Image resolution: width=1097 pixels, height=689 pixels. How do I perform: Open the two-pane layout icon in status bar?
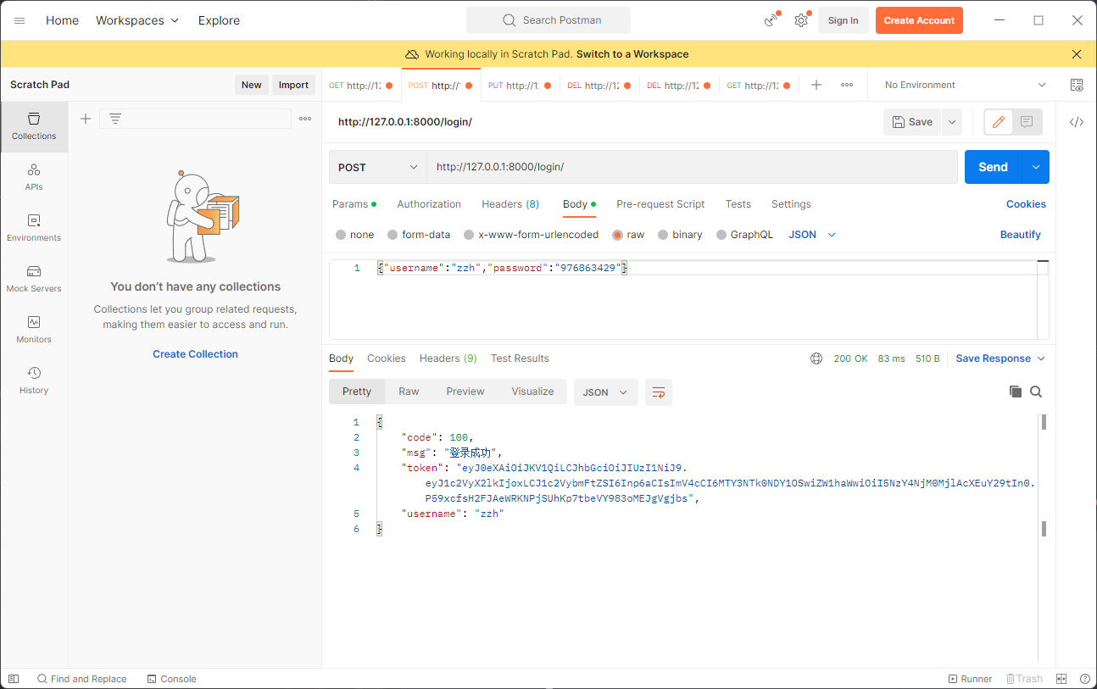pyautogui.click(x=1061, y=679)
